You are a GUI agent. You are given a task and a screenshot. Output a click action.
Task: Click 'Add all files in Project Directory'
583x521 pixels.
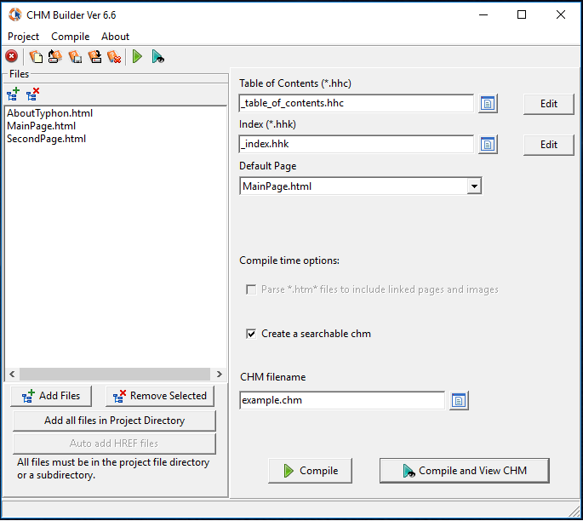(114, 421)
